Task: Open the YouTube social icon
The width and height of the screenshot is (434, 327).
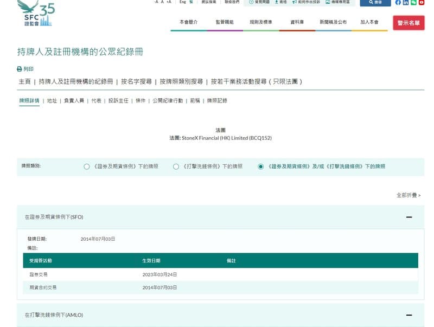Action: tap(422, 3)
